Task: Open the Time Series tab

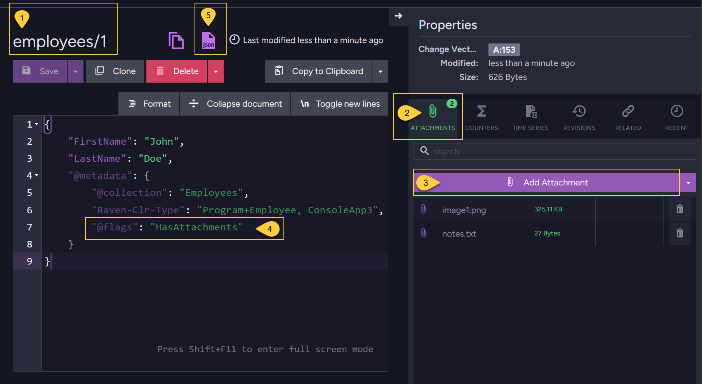Action: click(530, 117)
